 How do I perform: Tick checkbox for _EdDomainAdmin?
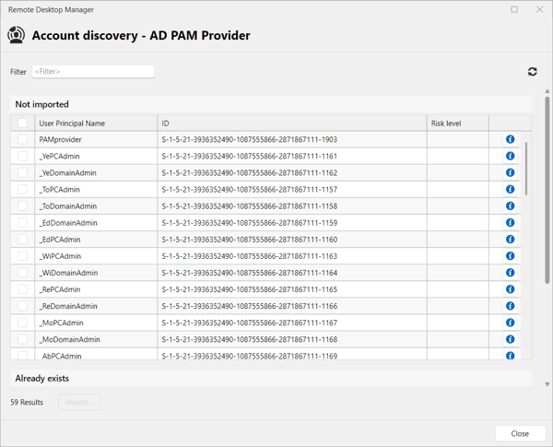click(22, 223)
